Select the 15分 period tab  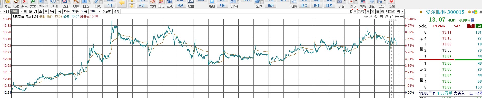(x=67, y=11)
